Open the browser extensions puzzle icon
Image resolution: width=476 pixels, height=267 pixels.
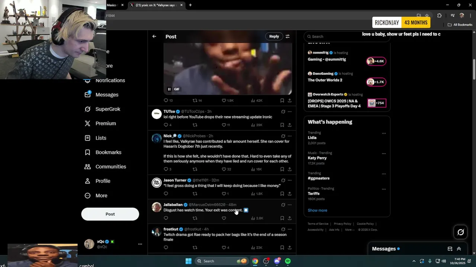[x=440, y=16]
